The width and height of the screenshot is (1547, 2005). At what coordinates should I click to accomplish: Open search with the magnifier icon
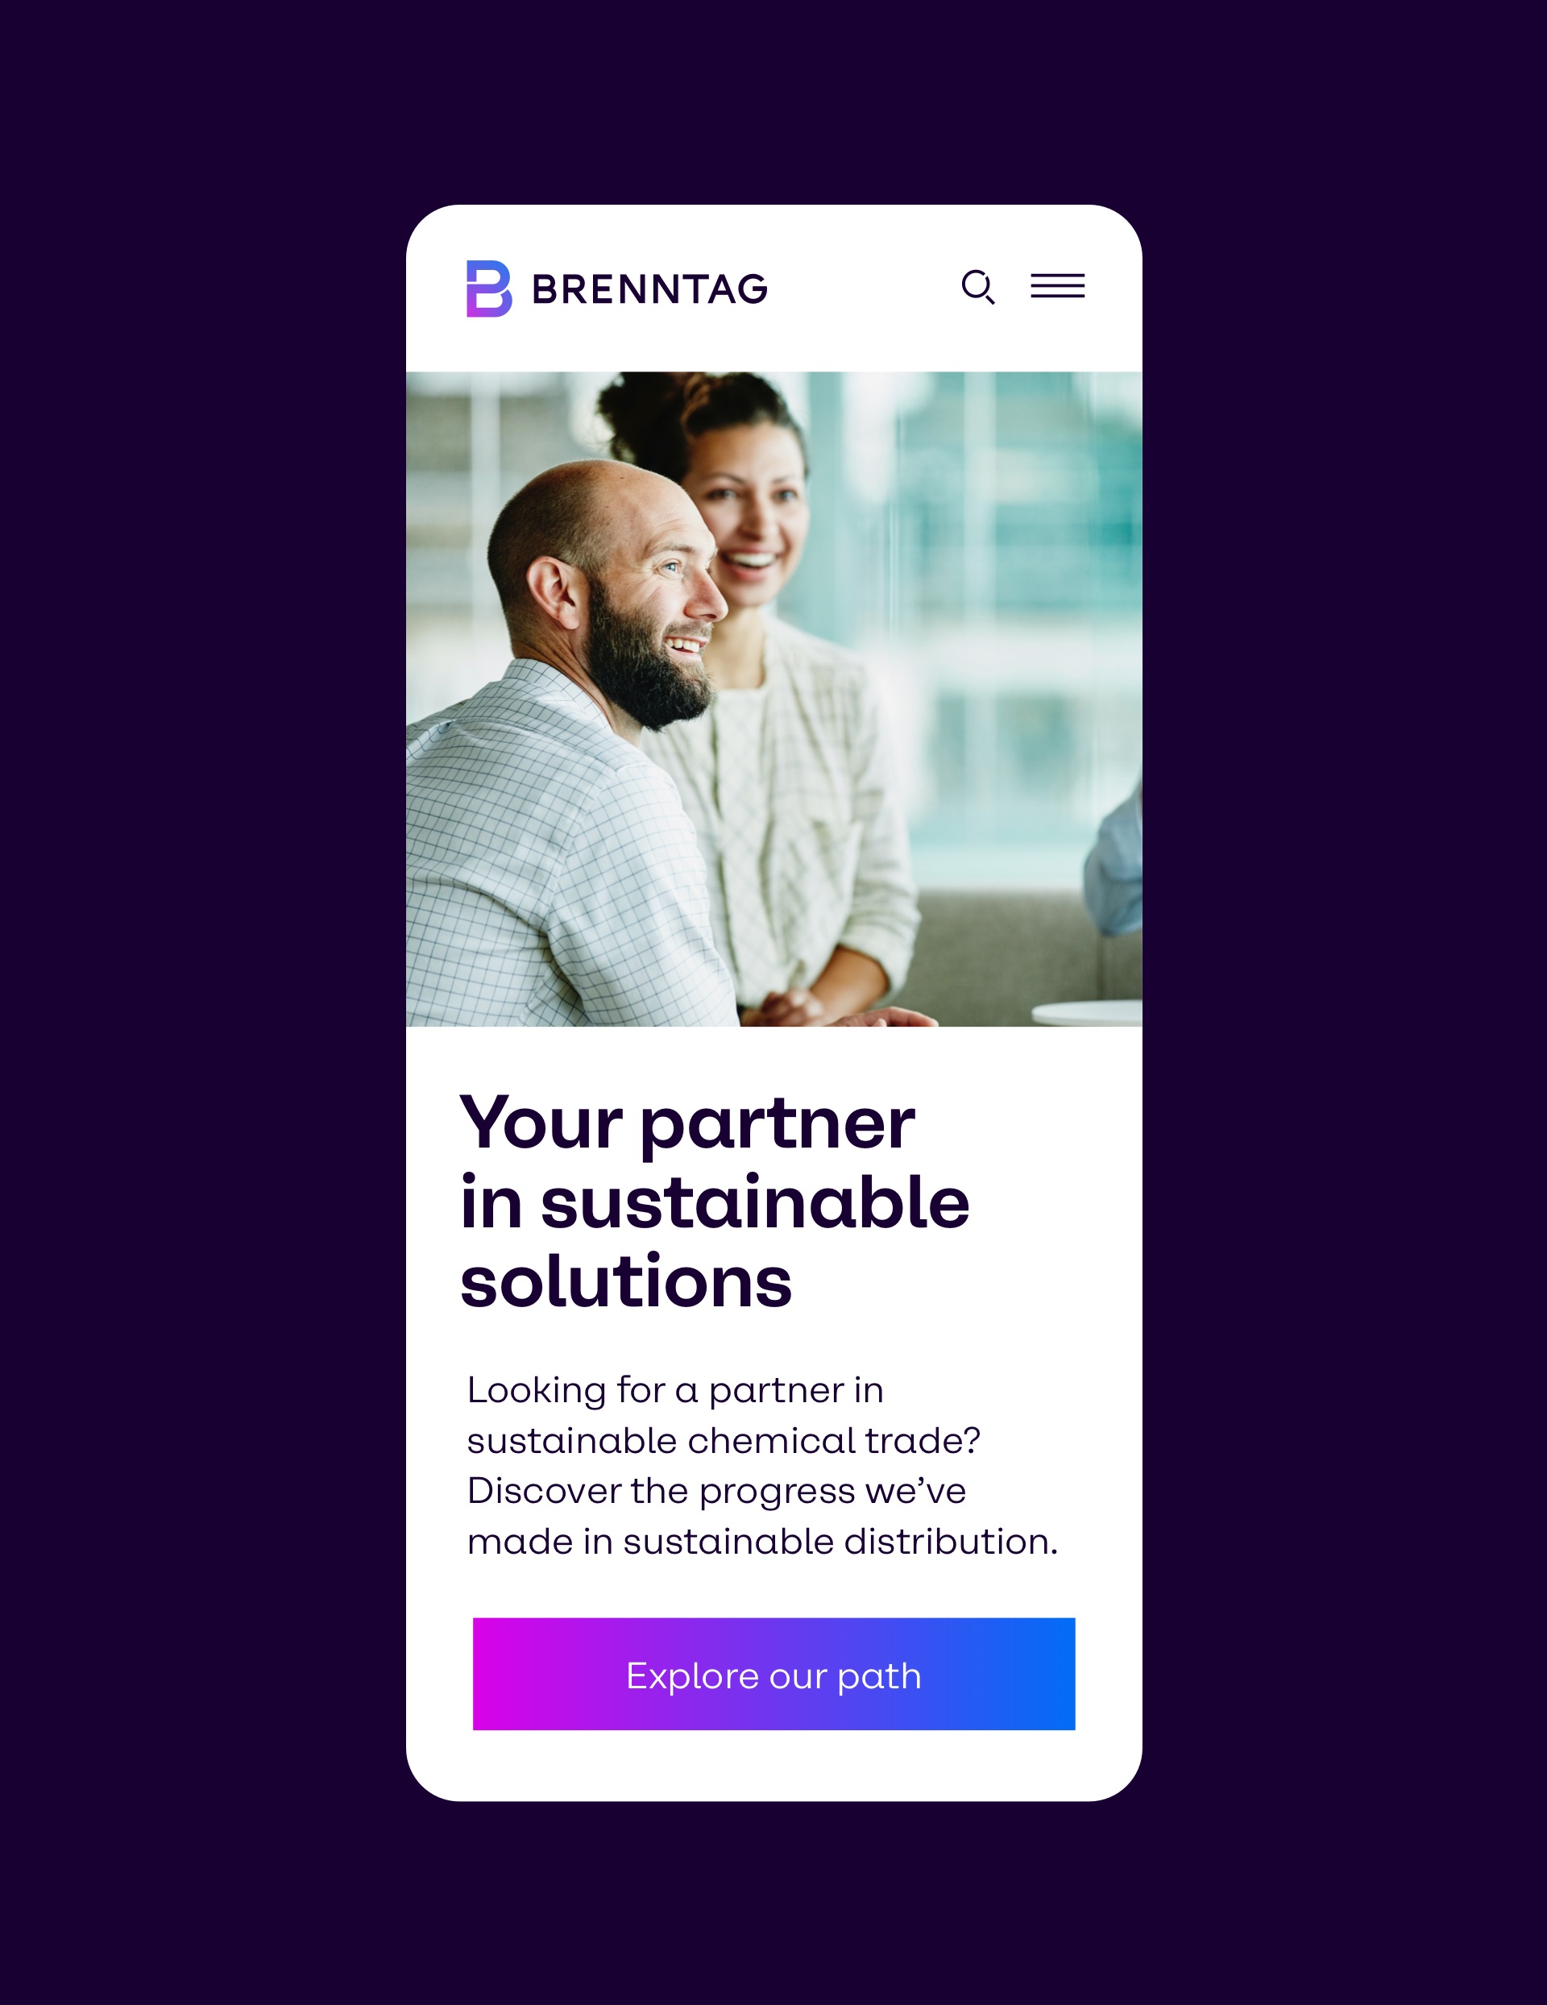[x=978, y=286]
